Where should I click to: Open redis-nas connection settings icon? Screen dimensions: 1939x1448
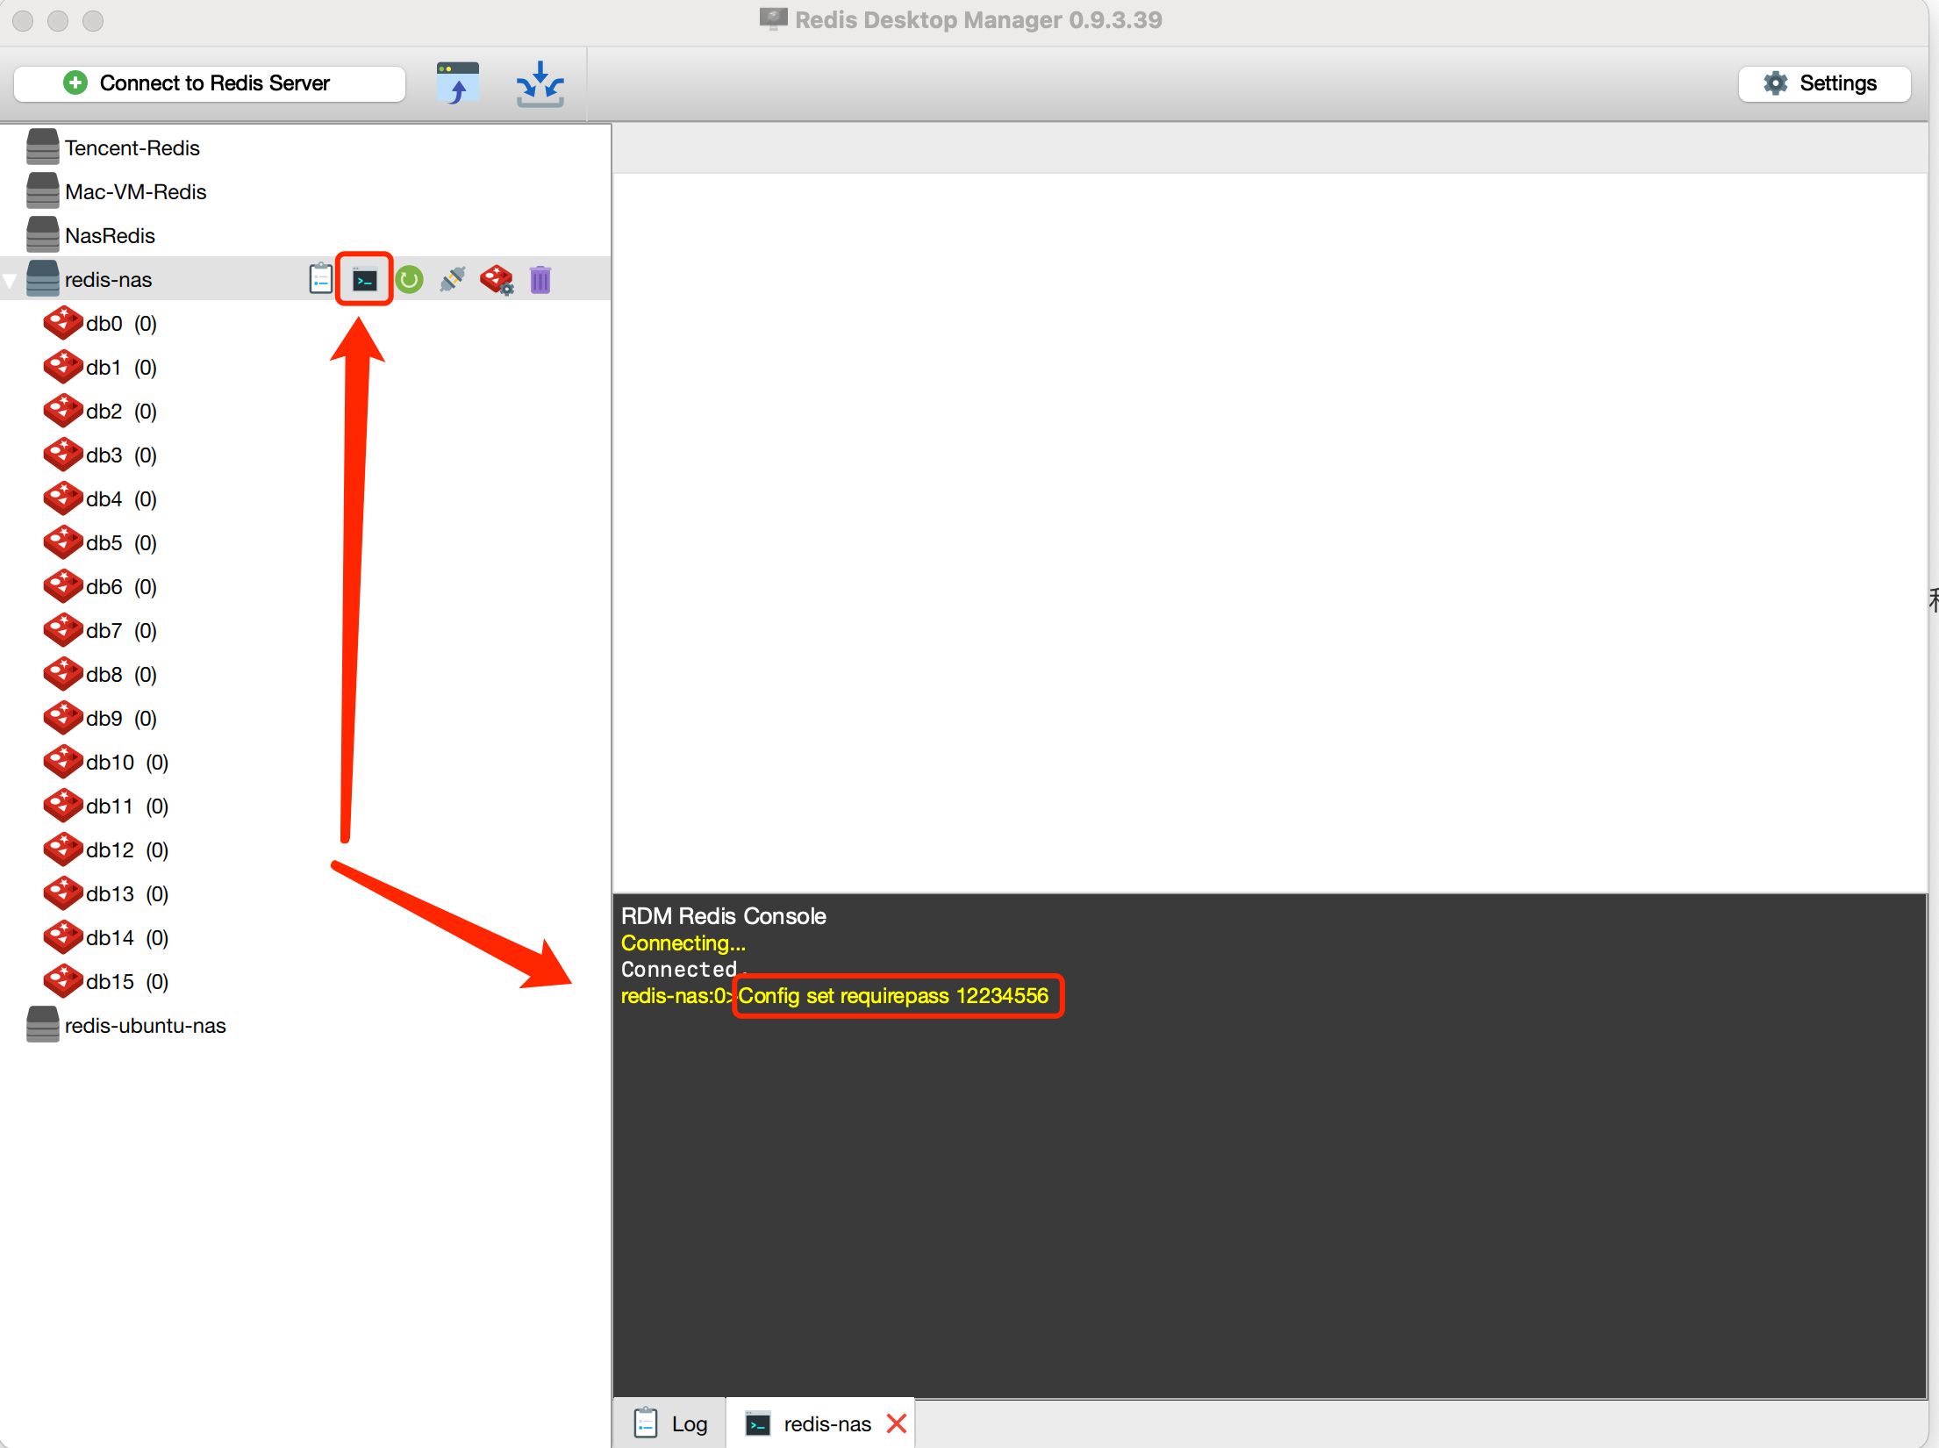[x=497, y=280]
